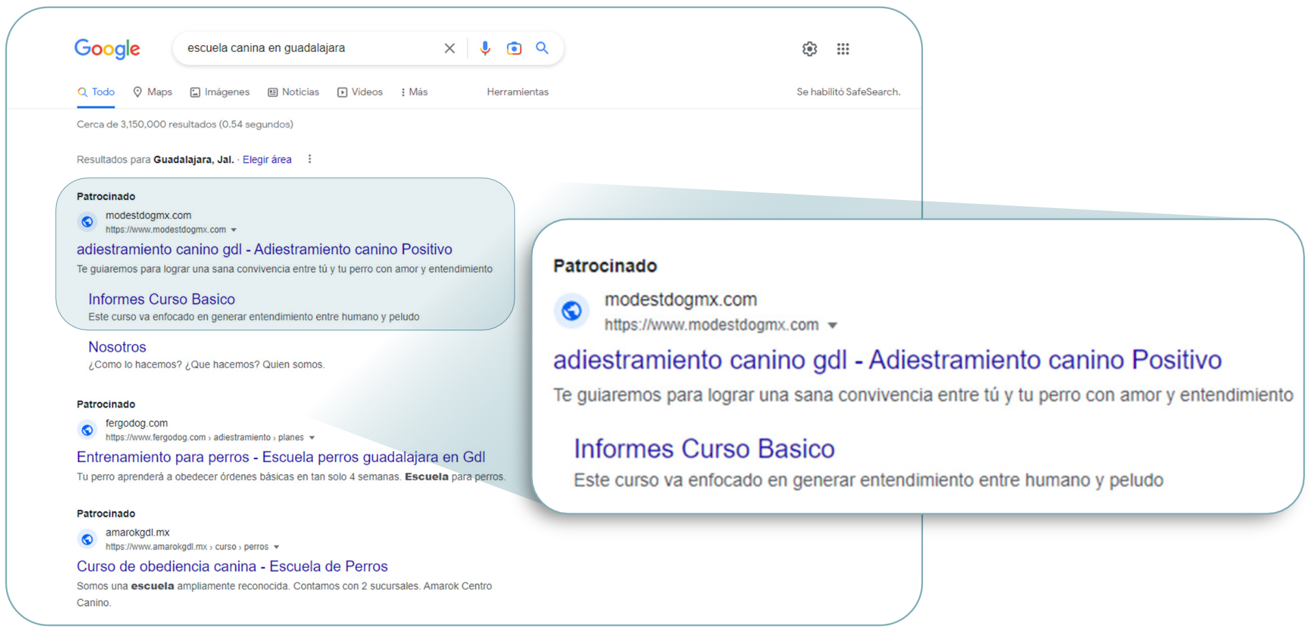Switch to the Noticias tab
The width and height of the screenshot is (1309, 632).
[x=294, y=92]
